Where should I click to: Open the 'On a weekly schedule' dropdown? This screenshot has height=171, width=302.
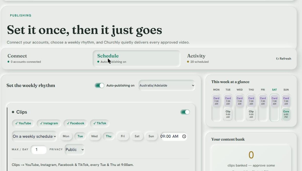click(x=34, y=136)
